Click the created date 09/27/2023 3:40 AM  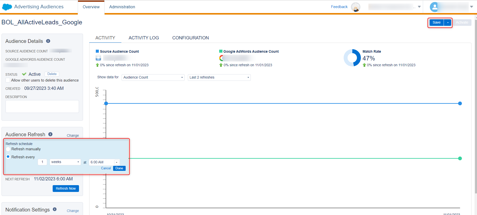point(44,88)
